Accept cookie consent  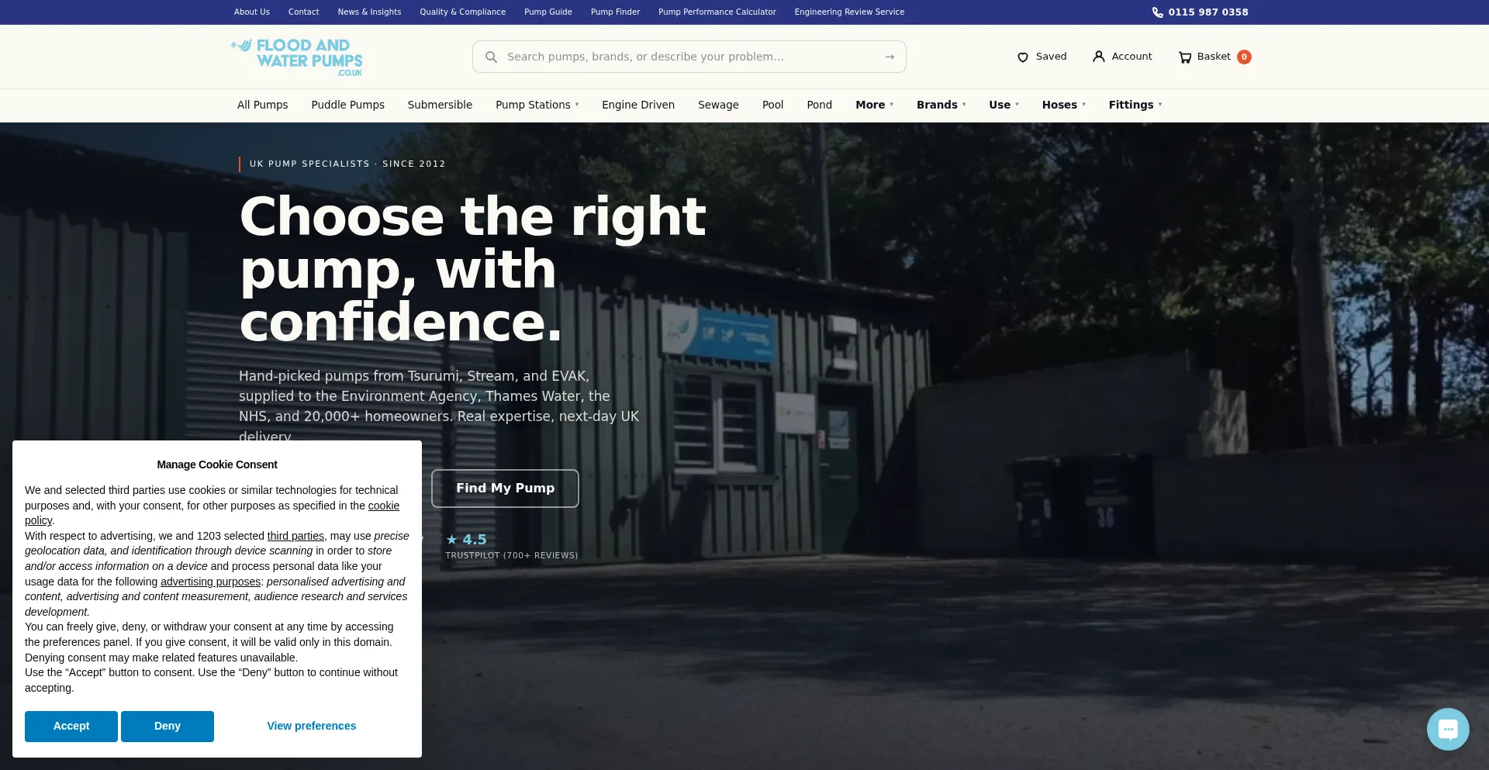71,727
